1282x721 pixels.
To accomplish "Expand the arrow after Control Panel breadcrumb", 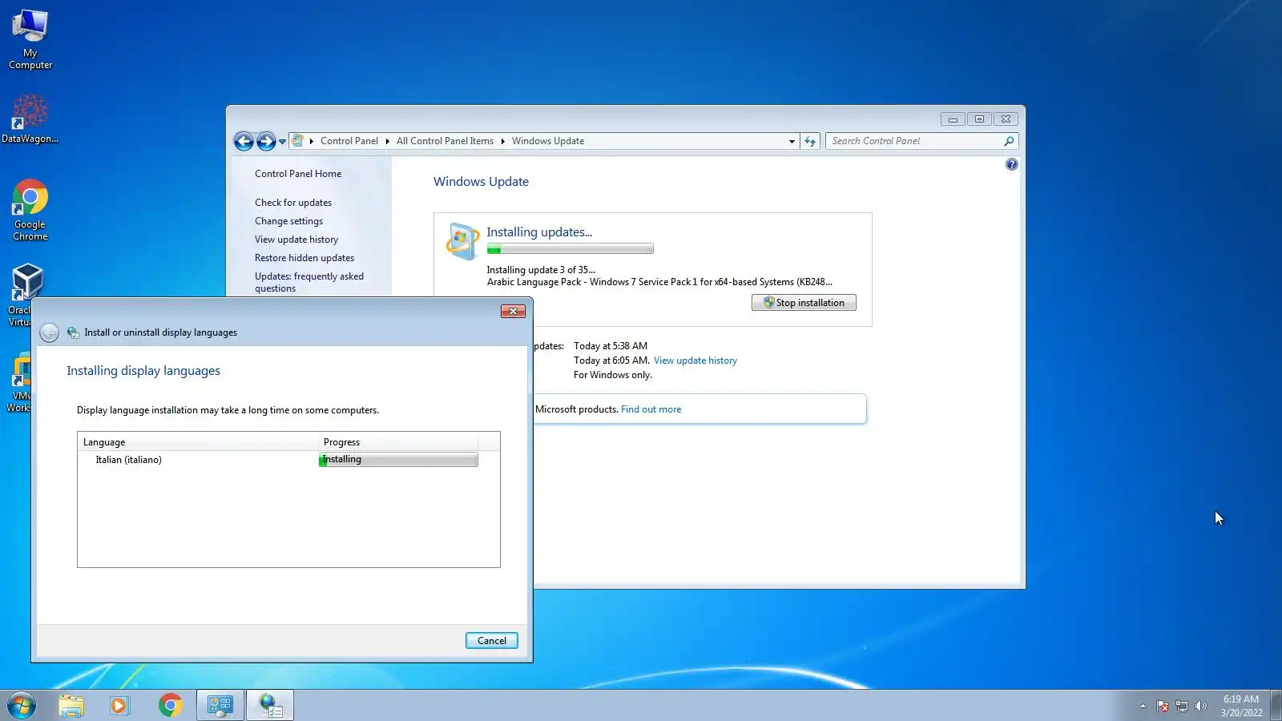I will (x=388, y=141).
